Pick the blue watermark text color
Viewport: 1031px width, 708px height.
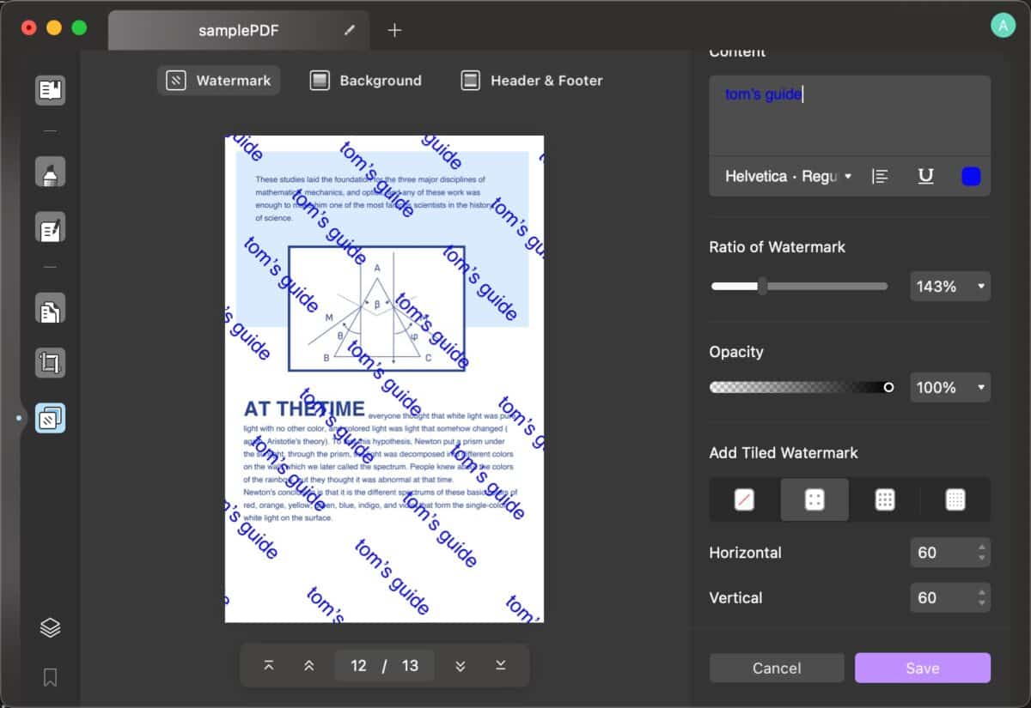pyautogui.click(x=971, y=177)
